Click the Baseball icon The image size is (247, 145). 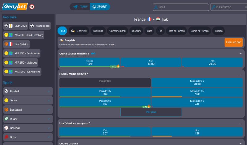(6, 128)
